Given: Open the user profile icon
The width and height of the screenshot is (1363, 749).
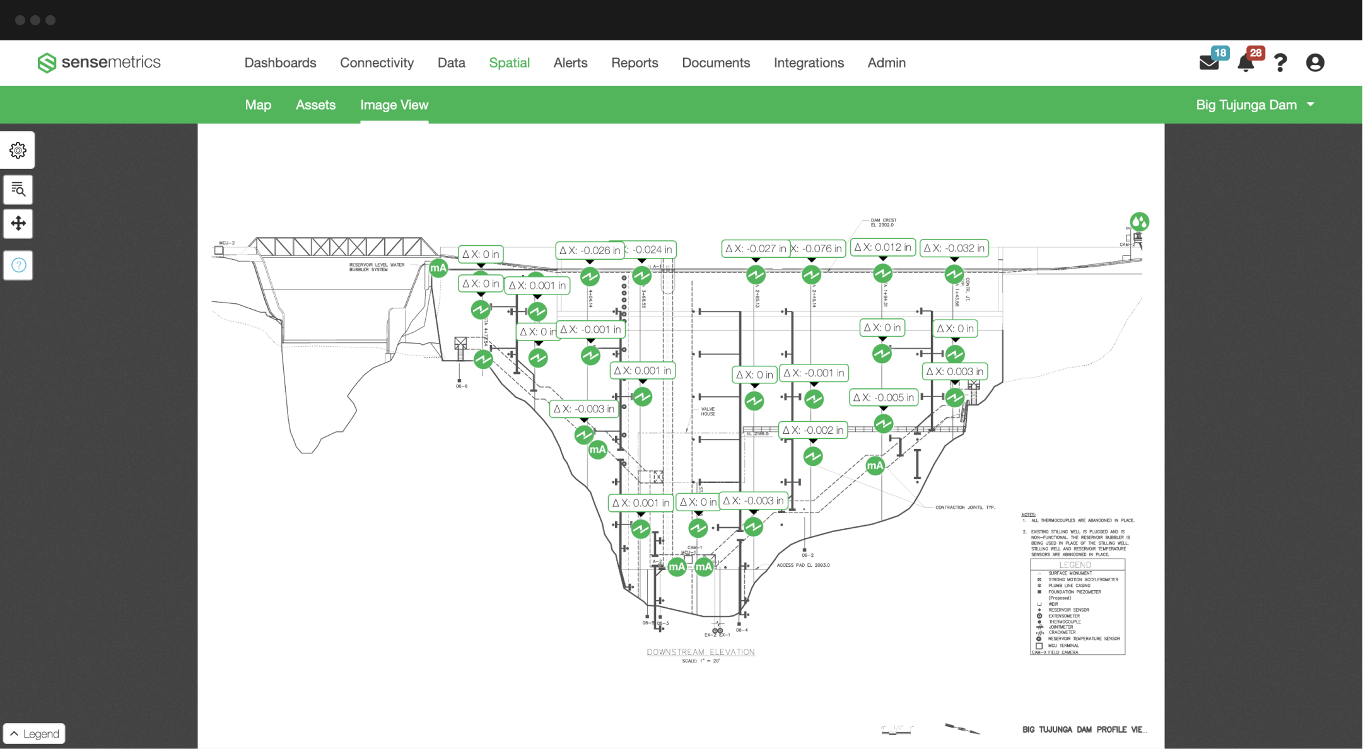Looking at the screenshot, I should click(1316, 62).
